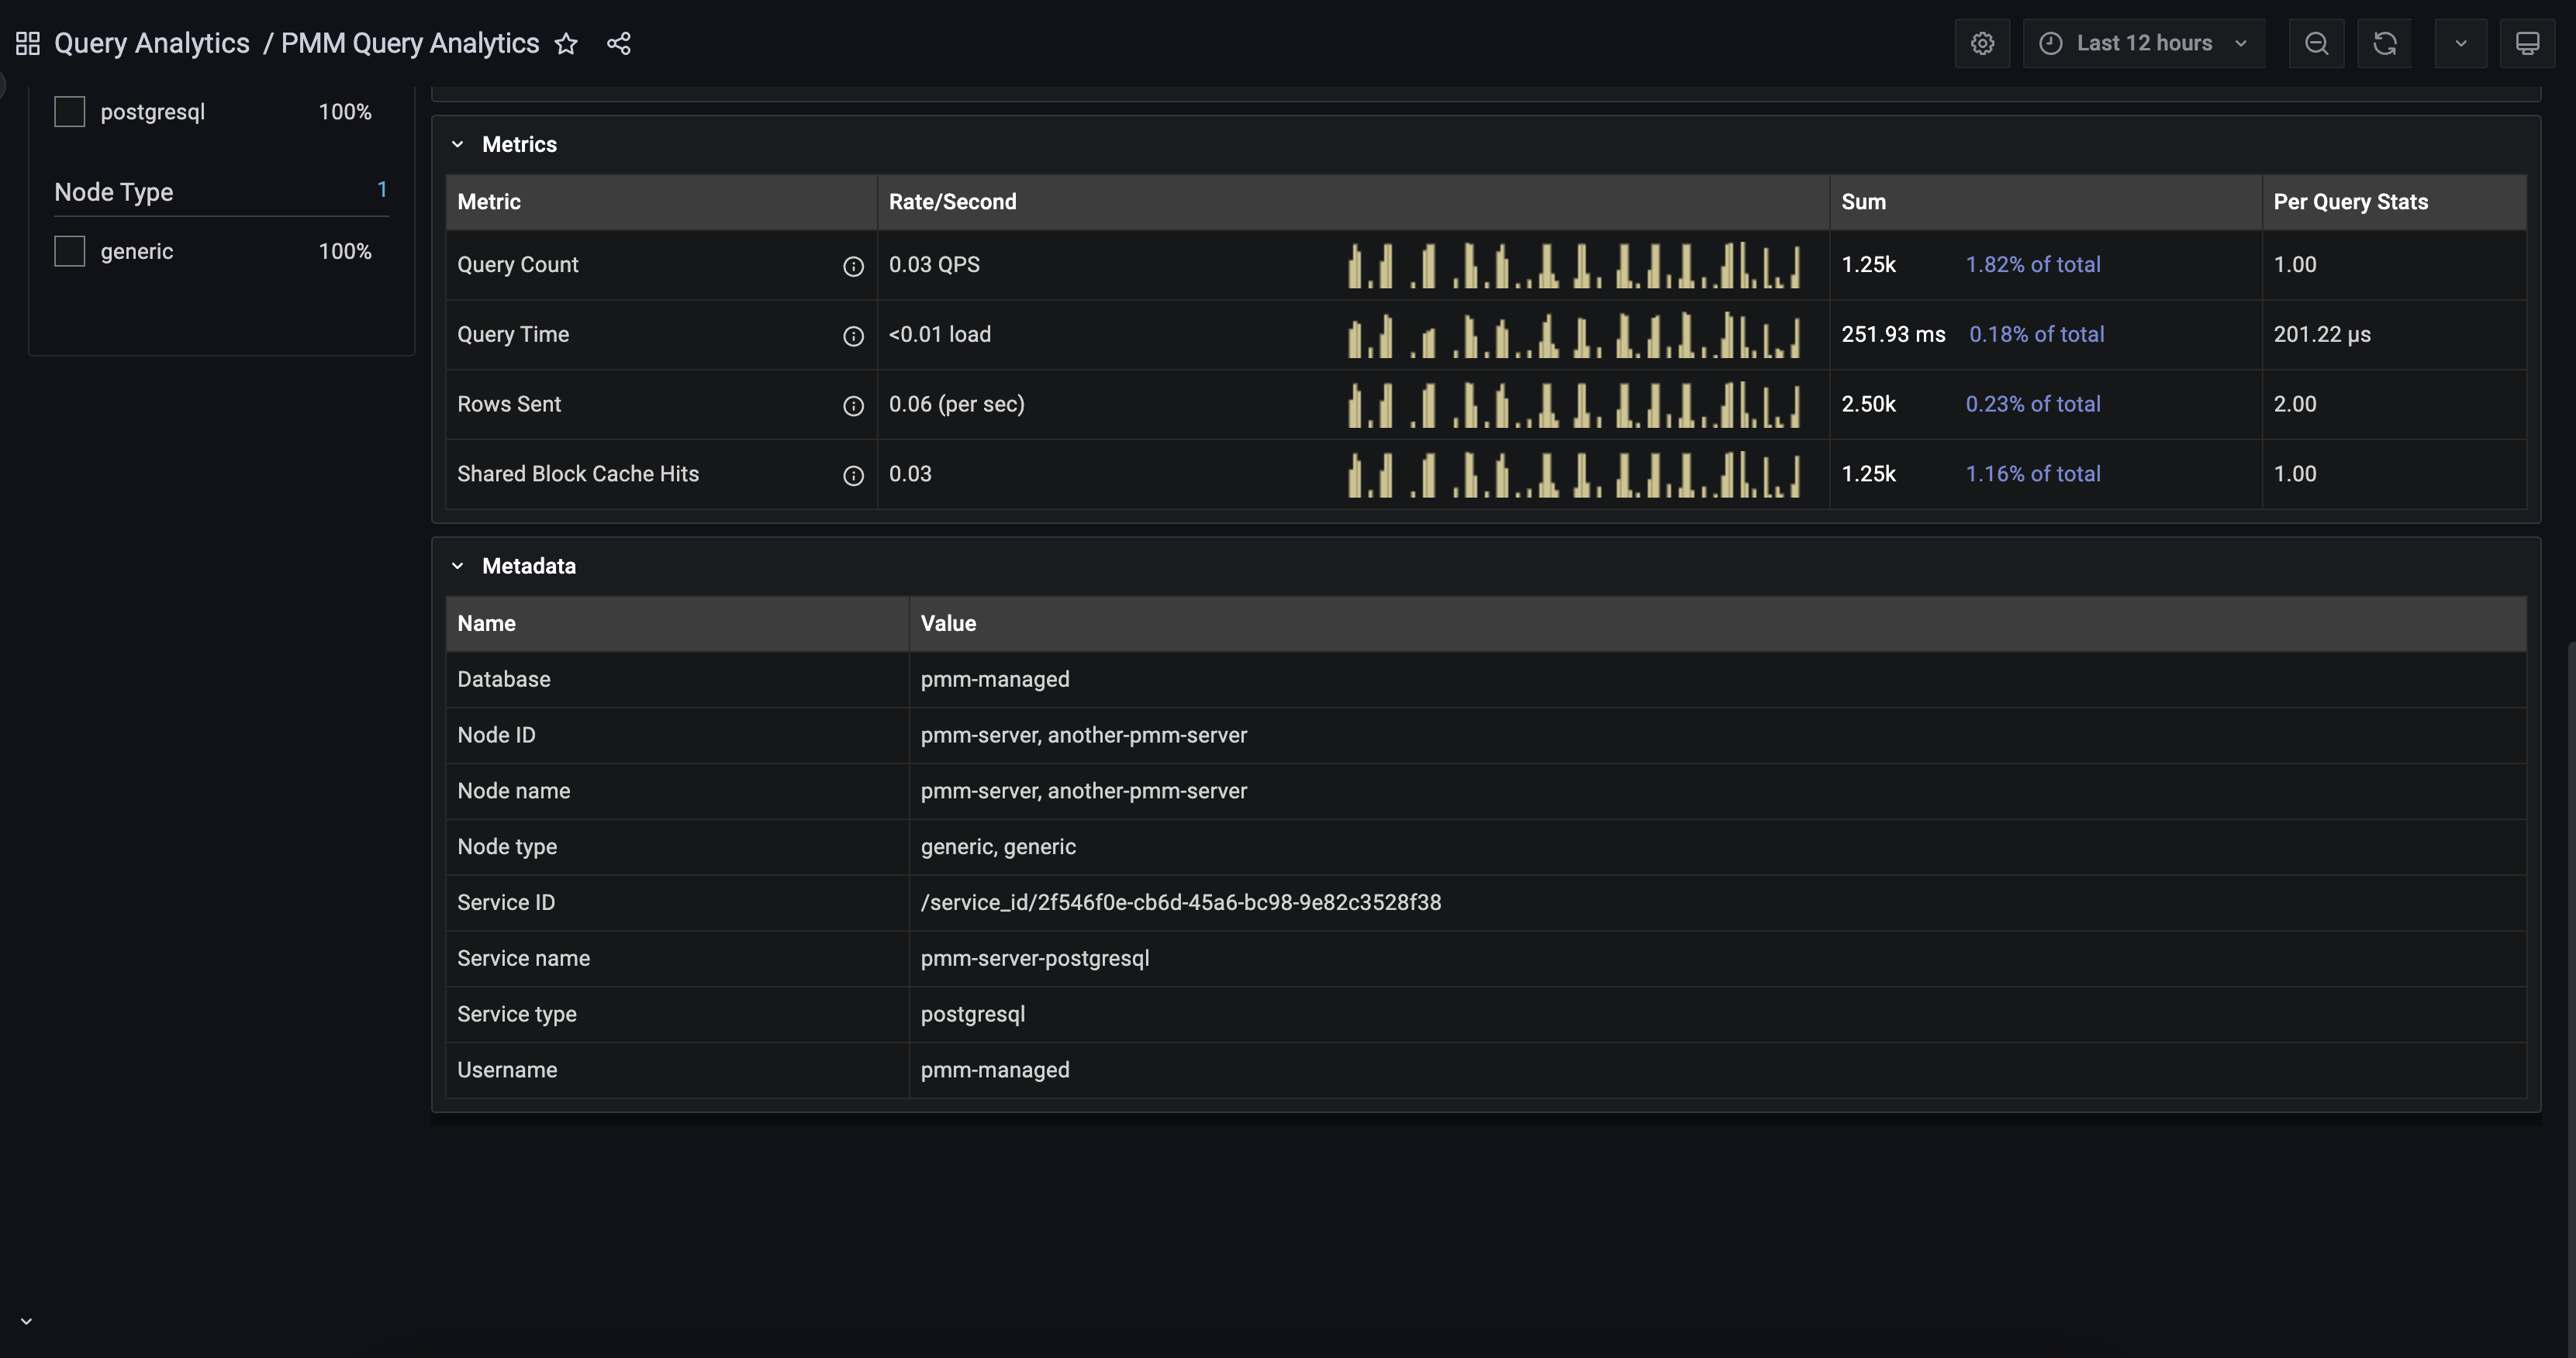The image size is (2576, 1358).
Task: Open the share dashboard icon
Action: click(619, 44)
